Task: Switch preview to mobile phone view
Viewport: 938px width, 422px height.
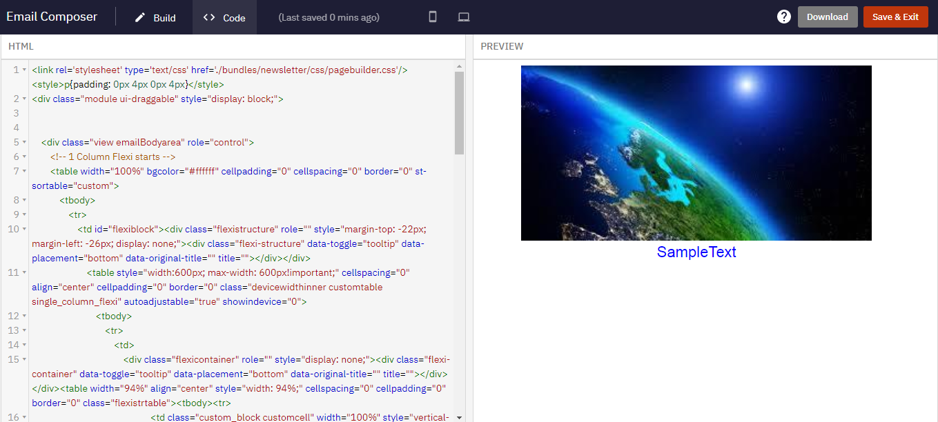Action: pos(433,17)
